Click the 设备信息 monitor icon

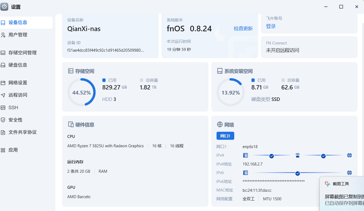coord(3,22)
